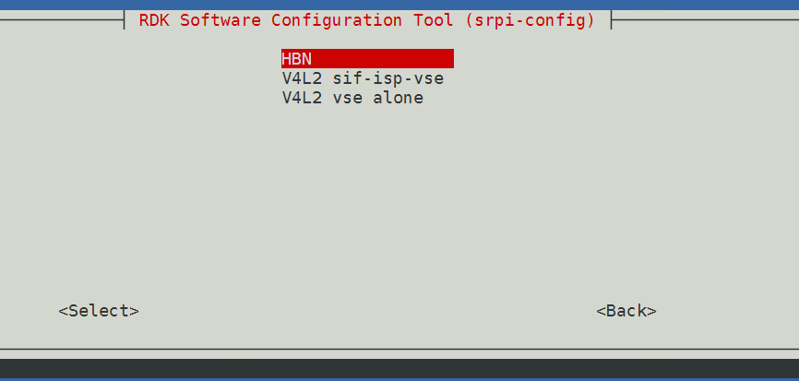Activate the <Select> button
The width and height of the screenshot is (799, 381).
(99, 311)
